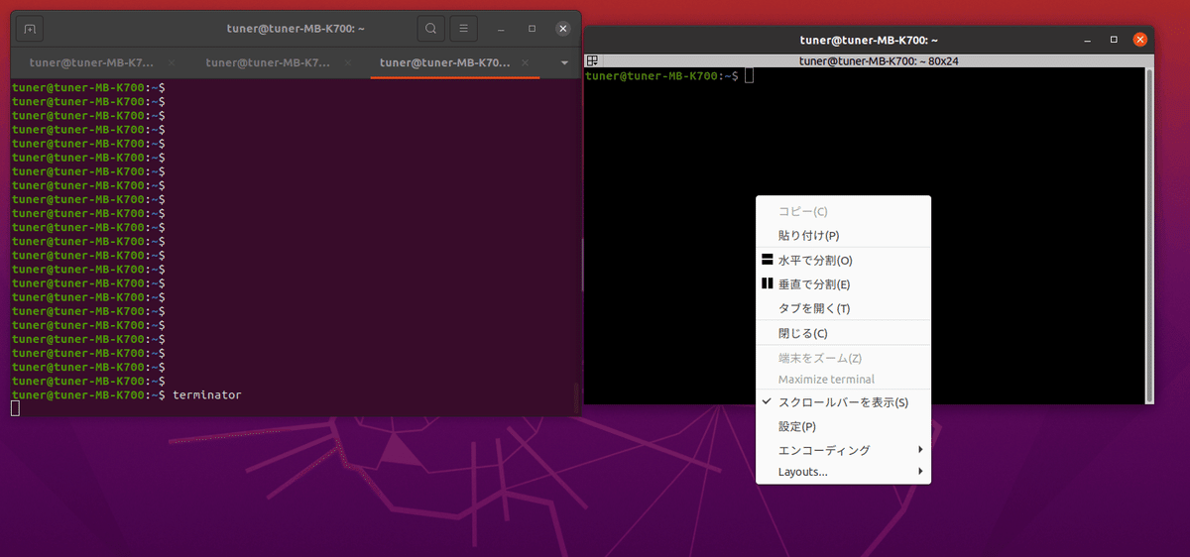Viewport: 1190px width, 557px height.
Task: Choose 閉じる(C) in the context menu
Action: click(843, 334)
